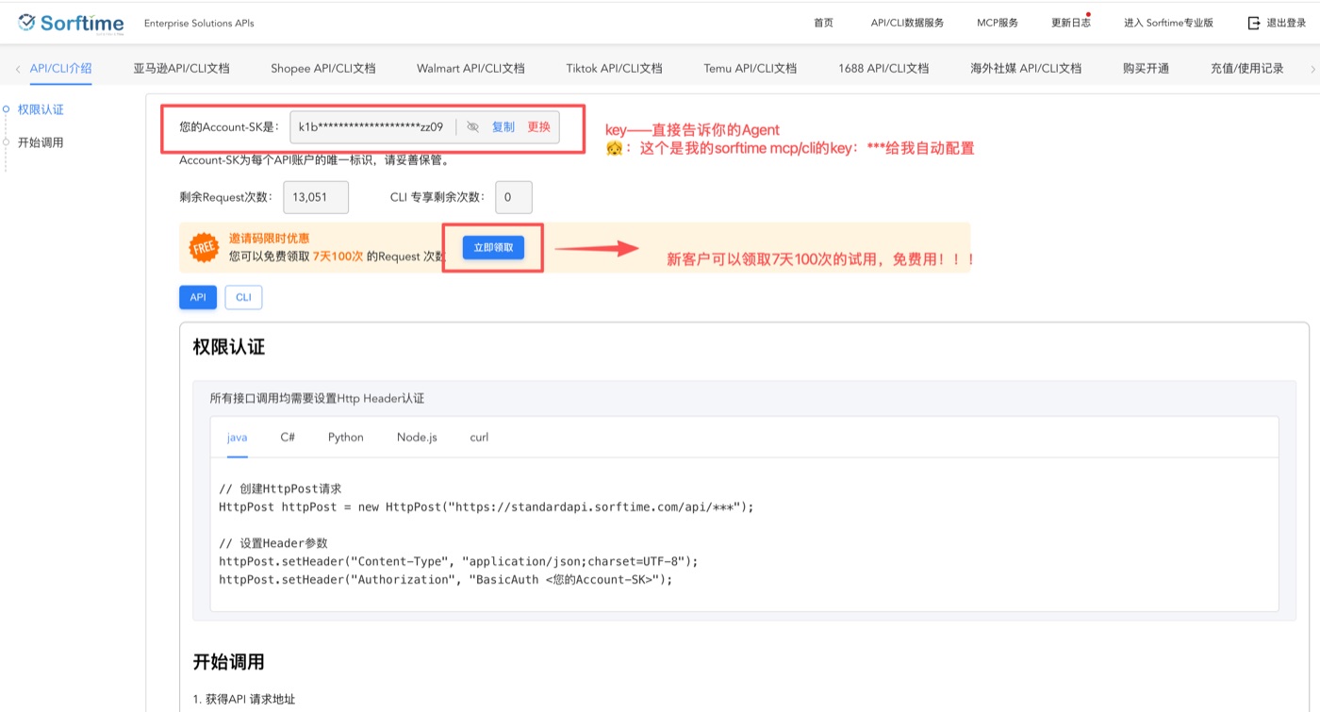
Task: Jump to 权限认证 in the sidebar
Action: pyautogui.click(x=41, y=109)
